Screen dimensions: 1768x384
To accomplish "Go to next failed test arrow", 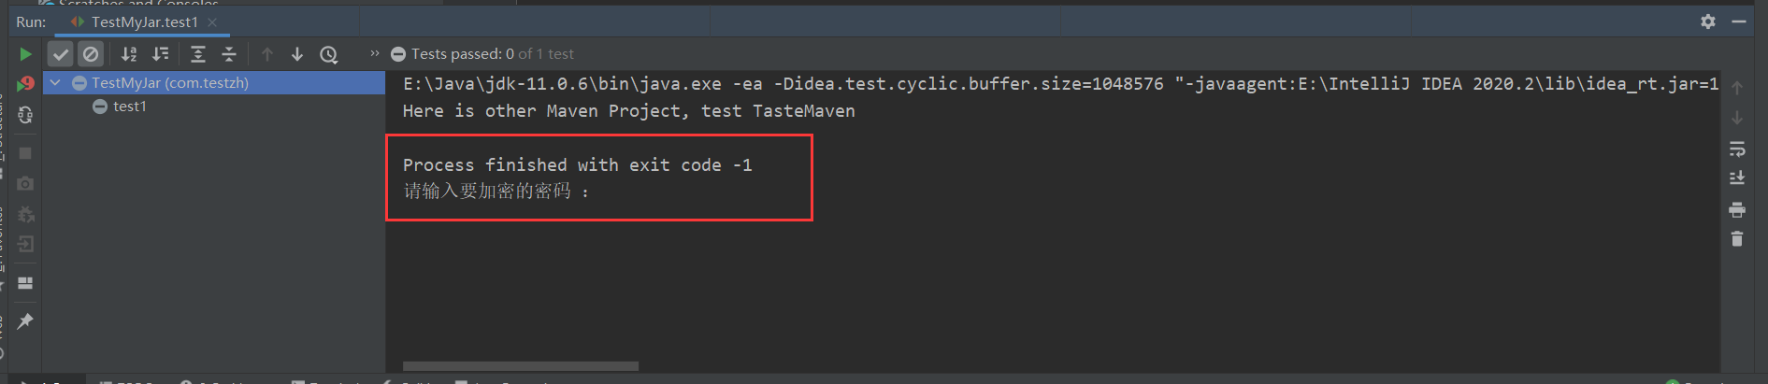I will (x=297, y=54).
